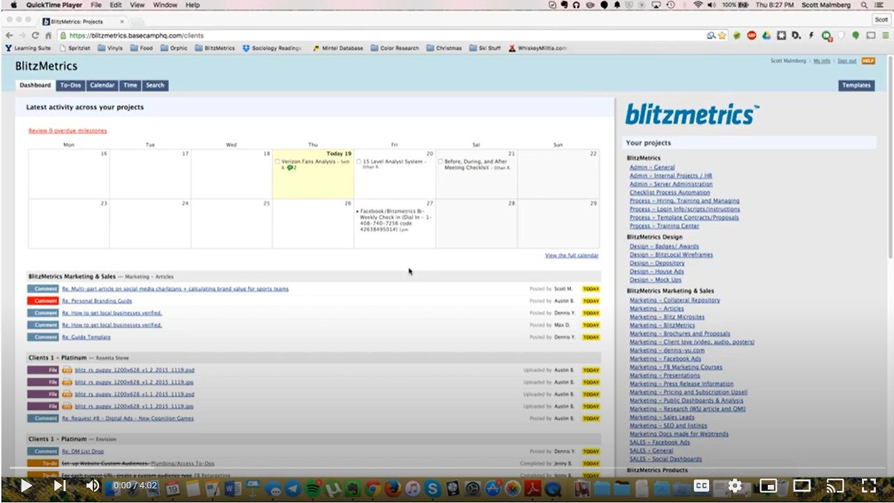The height and width of the screenshot is (503, 894).
Task: Click Review 9 overdue milestones link
Action: 68,130
